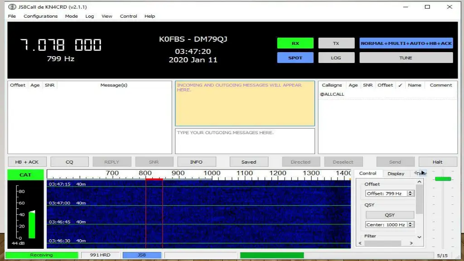Image resolution: width=464 pixels, height=261 pixels.
Task: Open the Configurations menu
Action: 40,16
